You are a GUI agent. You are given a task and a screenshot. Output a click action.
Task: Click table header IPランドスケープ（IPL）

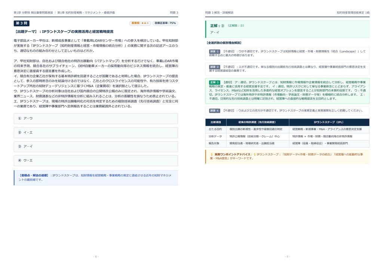(329, 122)
